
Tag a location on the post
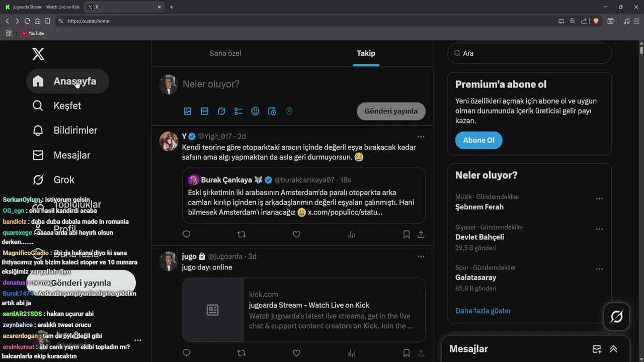coord(289,111)
